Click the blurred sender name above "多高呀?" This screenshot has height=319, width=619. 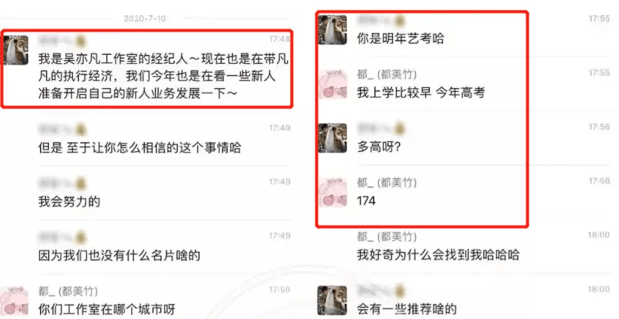[x=381, y=129]
